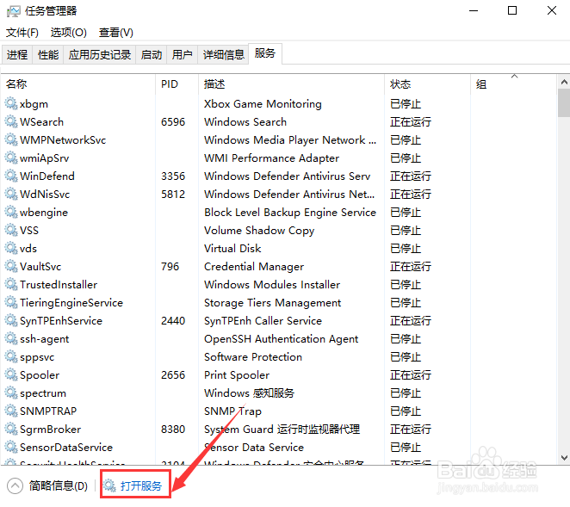Image resolution: width=570 pixels, height=507 pixels.
Task: Select the spectrum service gear icon
Action: 11,393
